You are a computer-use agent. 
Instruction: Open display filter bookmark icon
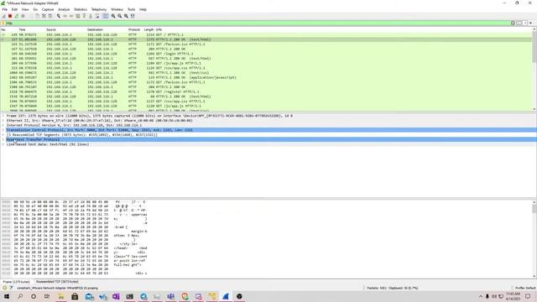[x=3, y=23]
